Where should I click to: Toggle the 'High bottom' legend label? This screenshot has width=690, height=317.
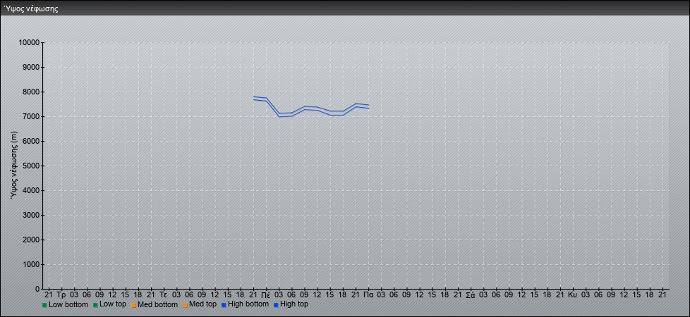248,304
